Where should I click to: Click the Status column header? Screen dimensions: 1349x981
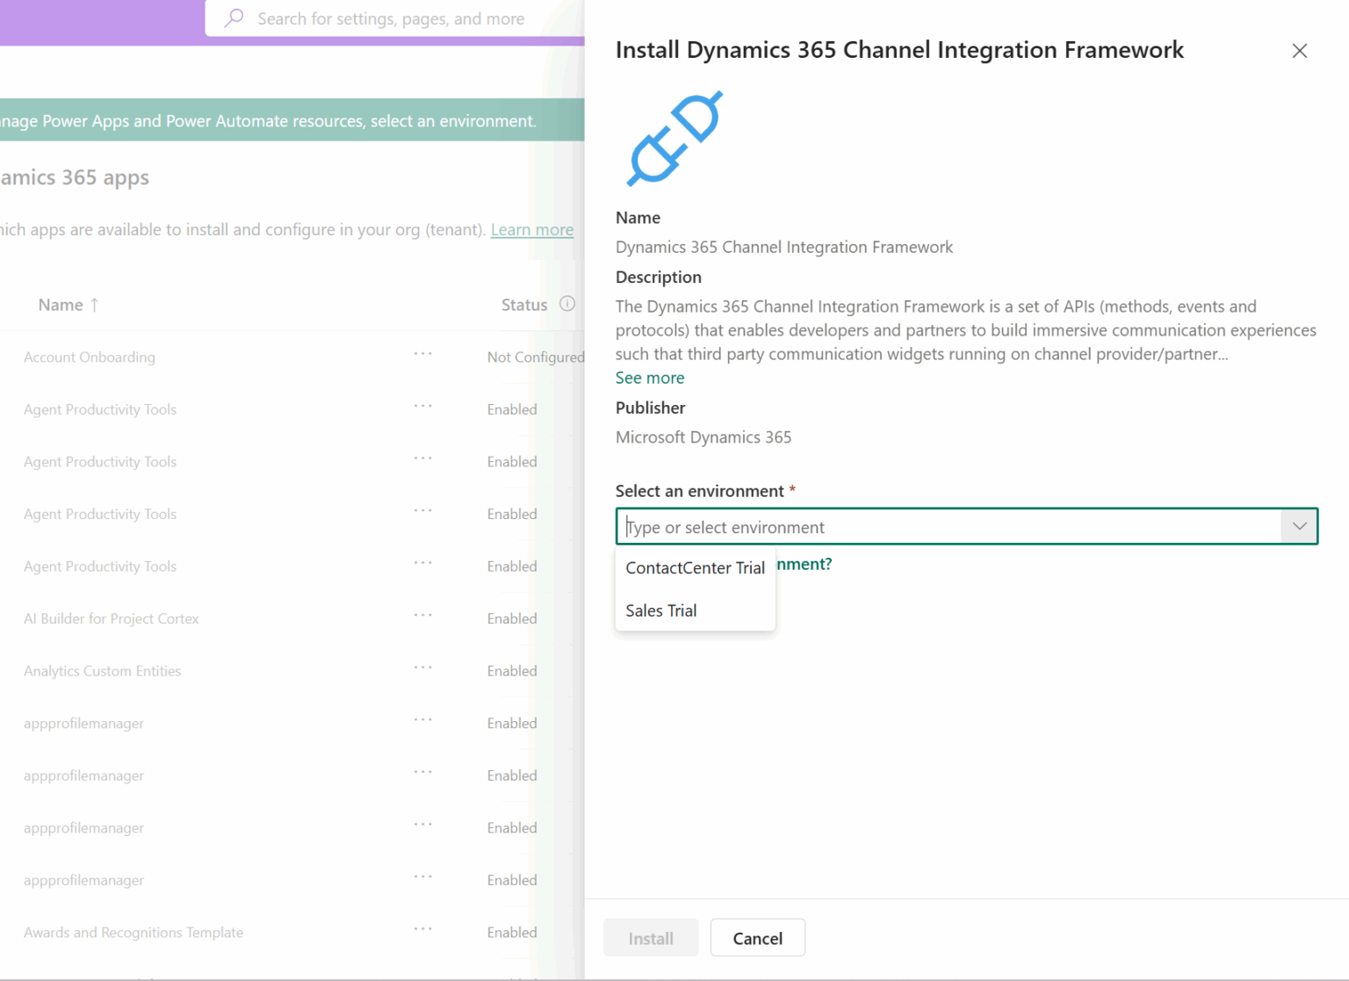click(x=524, y=305)
